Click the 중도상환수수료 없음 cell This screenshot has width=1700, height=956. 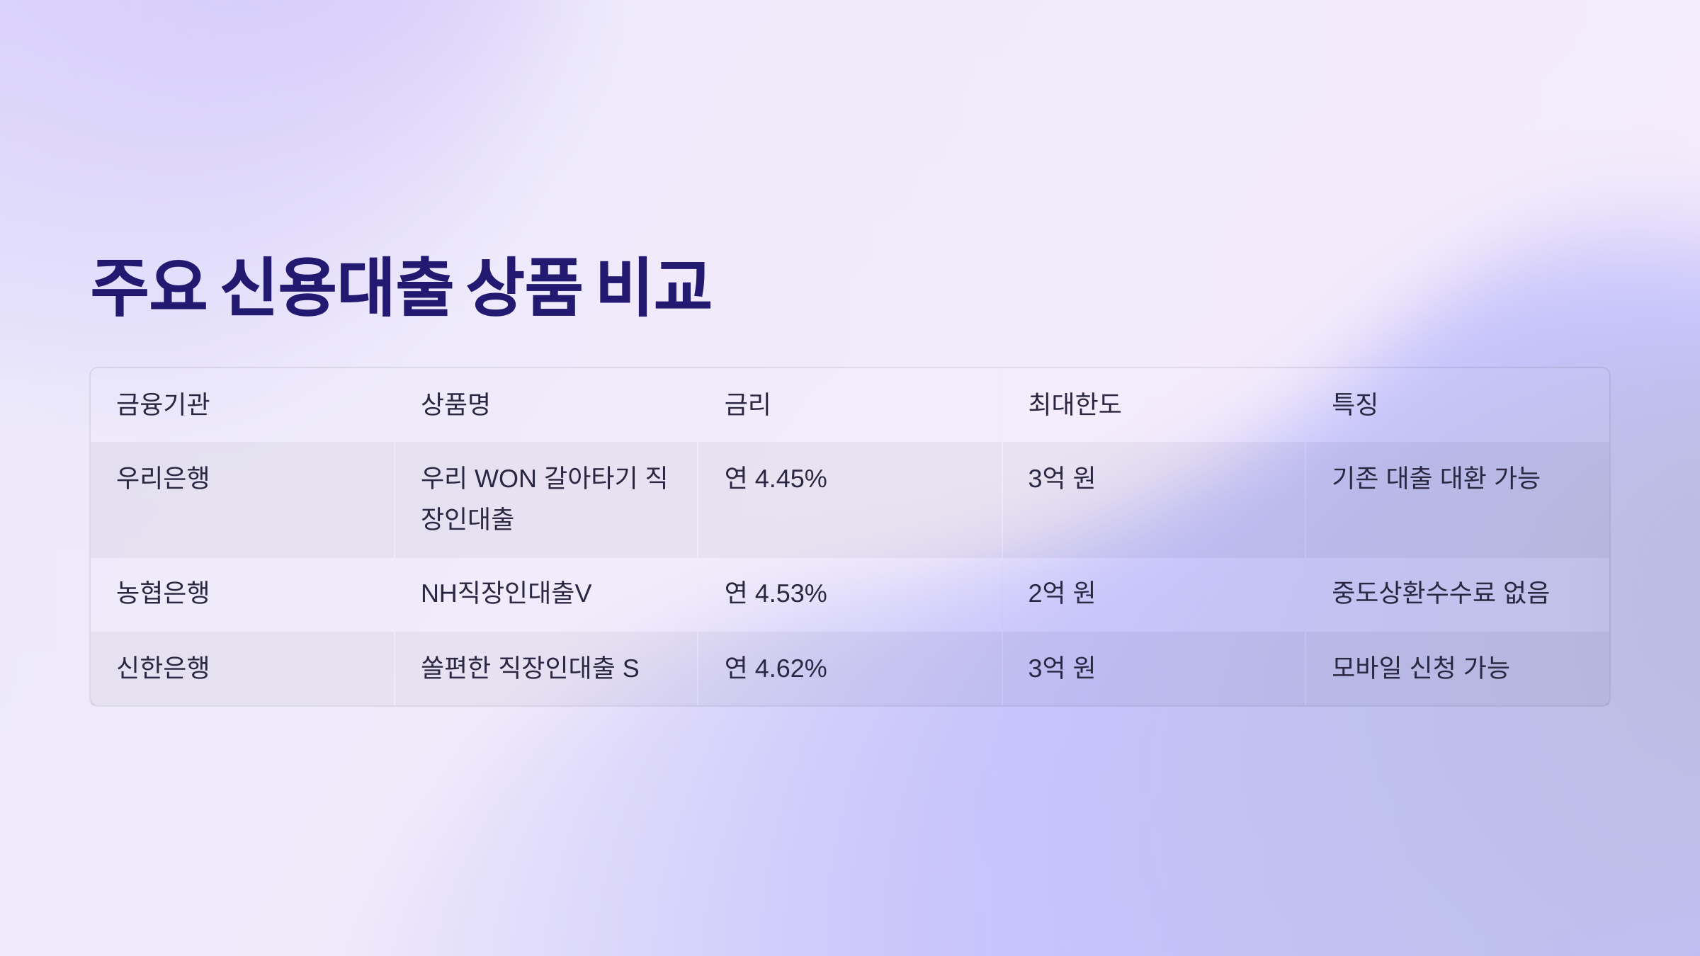pos(1441,593)
